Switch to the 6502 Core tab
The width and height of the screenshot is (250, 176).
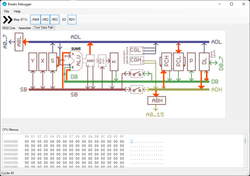pyautogui.click(x=9, y=28)
